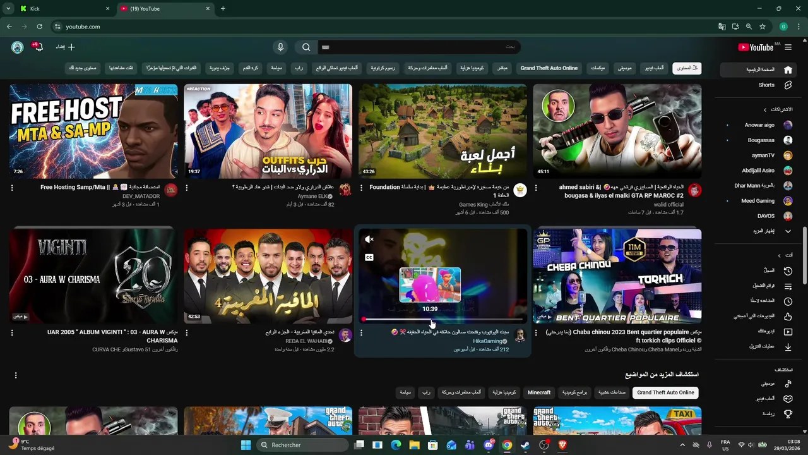Open Watch later (المشاهدة لاحقًا) in sidebar

tap(757, 301)
